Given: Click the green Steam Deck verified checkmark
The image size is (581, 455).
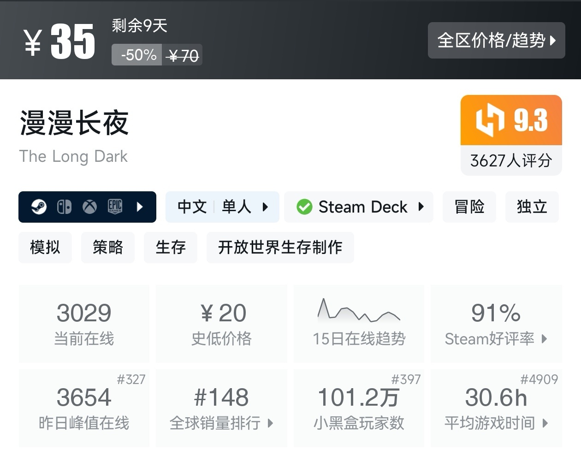Looking at the screenshot, I should (305, 207).
